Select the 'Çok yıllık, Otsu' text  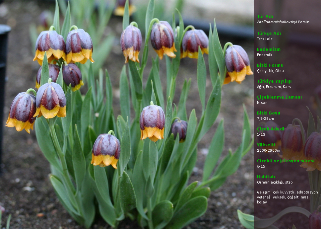270,71
